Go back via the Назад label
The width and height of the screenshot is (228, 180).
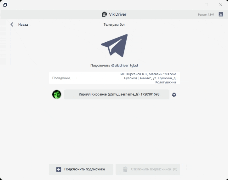click(x=23, y=24)
